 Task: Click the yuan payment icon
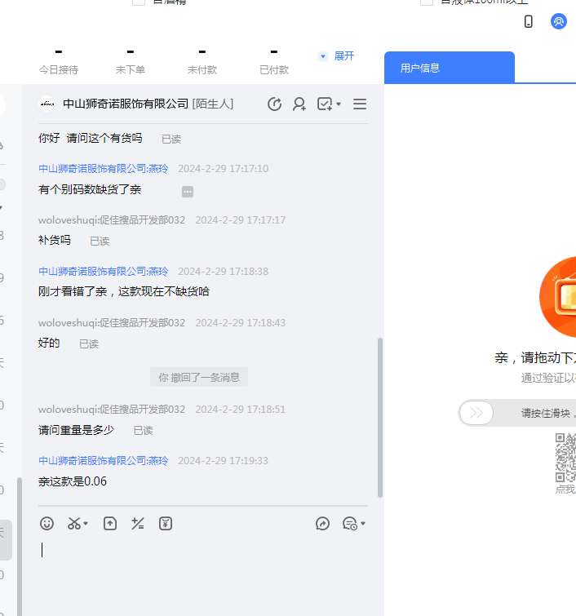[x=166, y=524]
